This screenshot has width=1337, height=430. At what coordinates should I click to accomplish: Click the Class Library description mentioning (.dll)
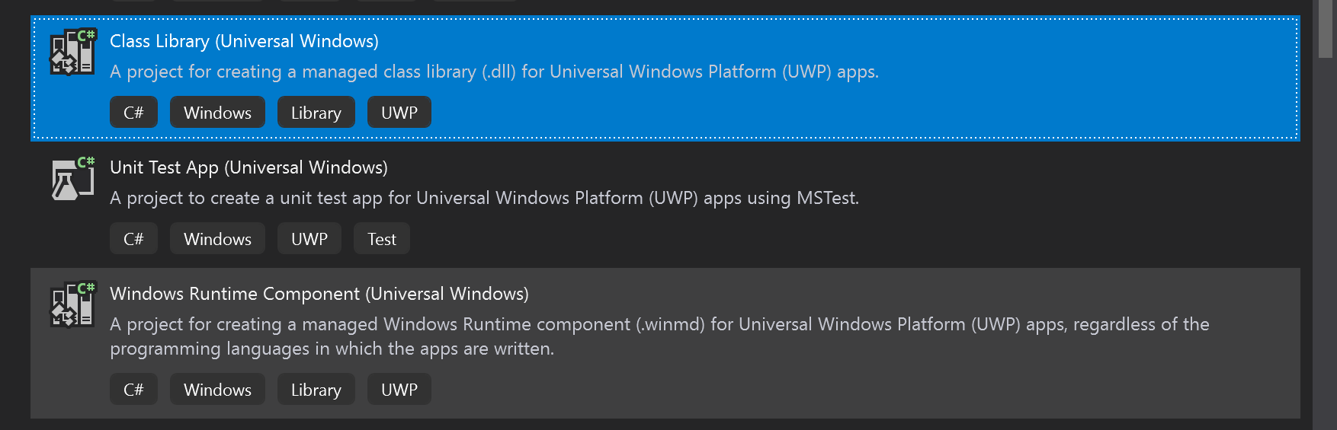(494, 72)
